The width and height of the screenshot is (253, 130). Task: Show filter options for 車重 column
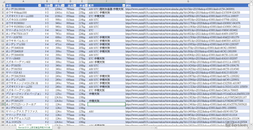pos(86,5)
